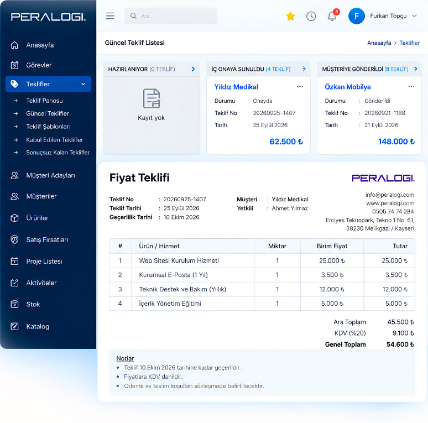The width and height of the screenshot is (428, 423).
Task: Click the Müşteriler people icon
Action: coord(14,196)
